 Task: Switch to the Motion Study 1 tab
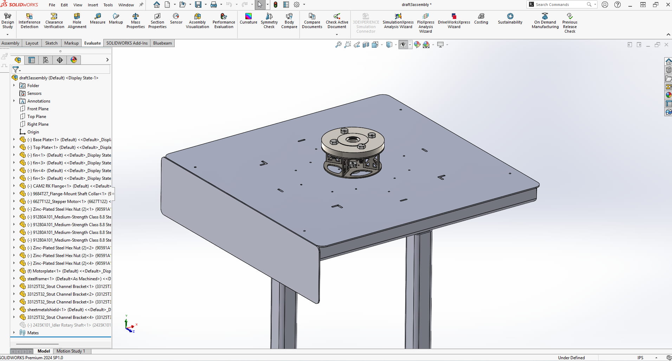(x=71, y=351)
